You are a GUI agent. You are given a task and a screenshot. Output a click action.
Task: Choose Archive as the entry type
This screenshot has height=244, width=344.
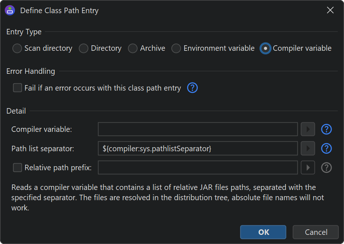pyautogui.click(x=133, y=49)
